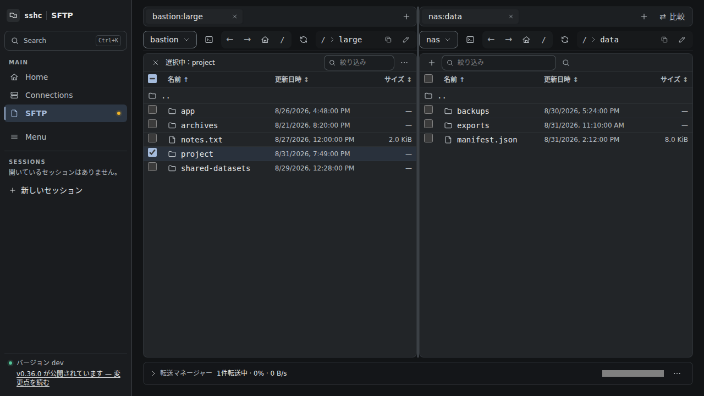Open Connections in sidebar
The image size is (704, 396).
click(65, 95)
